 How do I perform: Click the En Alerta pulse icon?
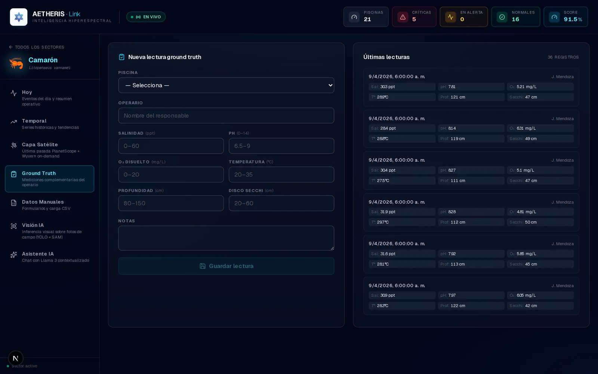450,17
